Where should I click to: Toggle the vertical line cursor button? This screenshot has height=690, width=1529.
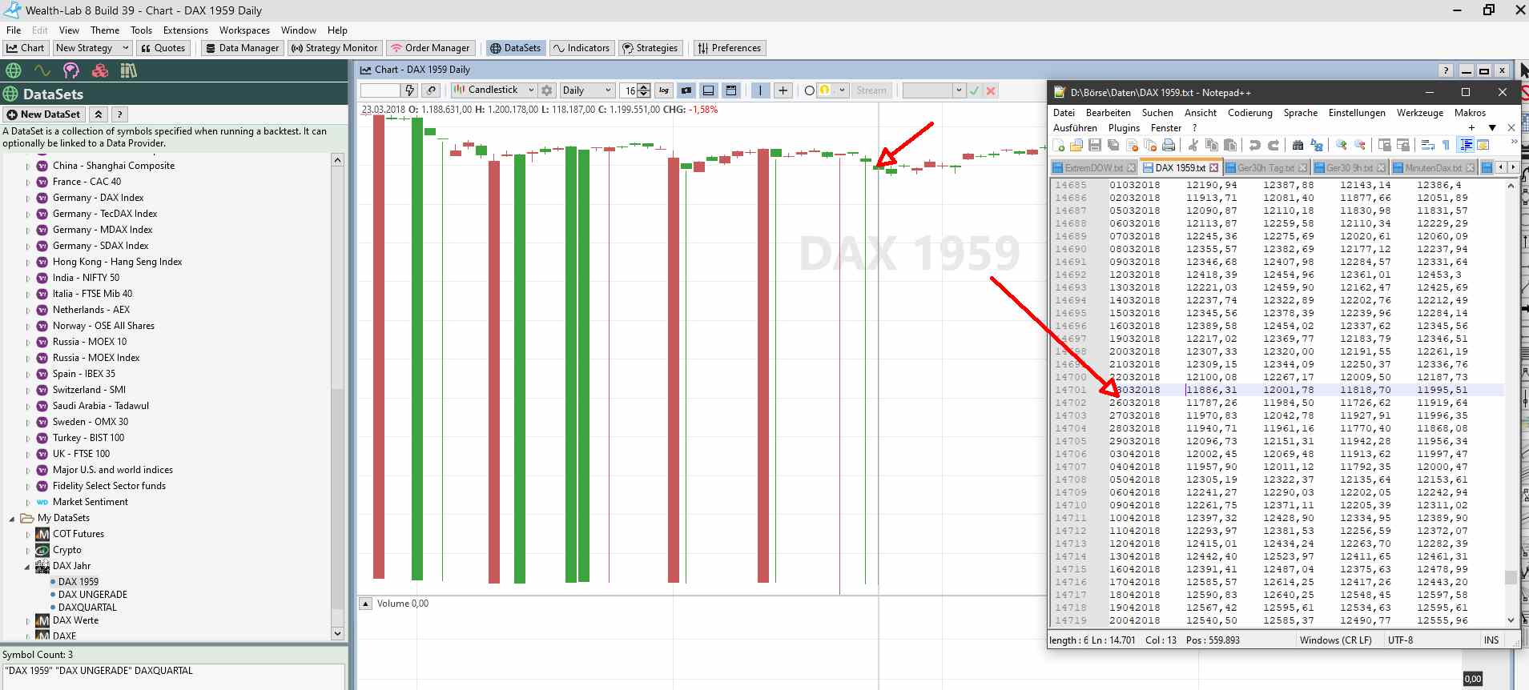[x=760, y=90]
